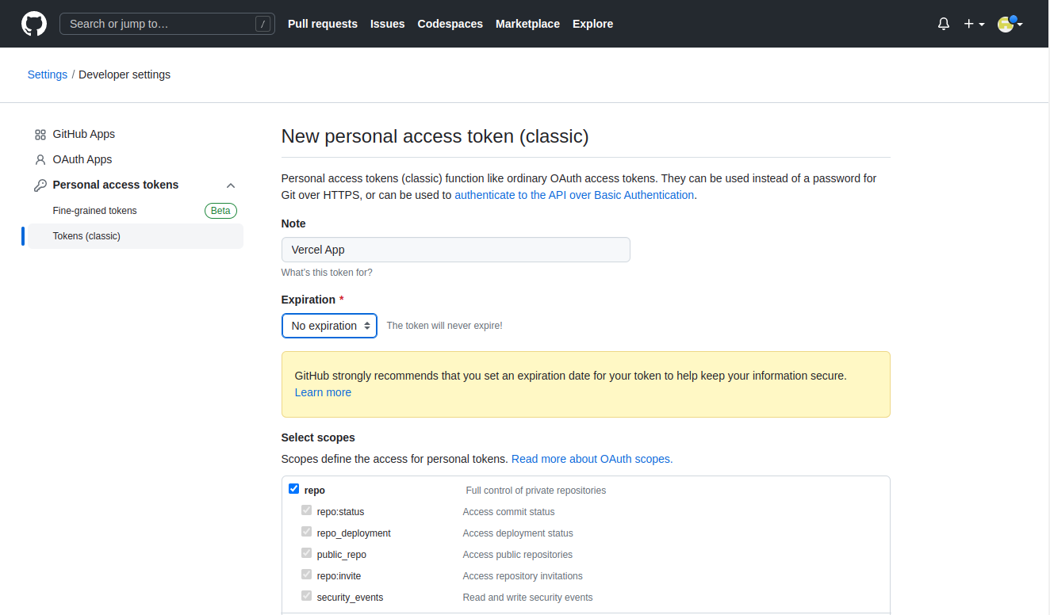Open the notifications bell
Image resolution: width=1050 pixels, height=615 pixels.
tap(944, 24)
